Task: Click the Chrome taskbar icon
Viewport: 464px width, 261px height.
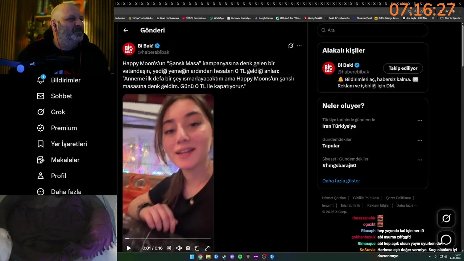Action: click(200, 257)
